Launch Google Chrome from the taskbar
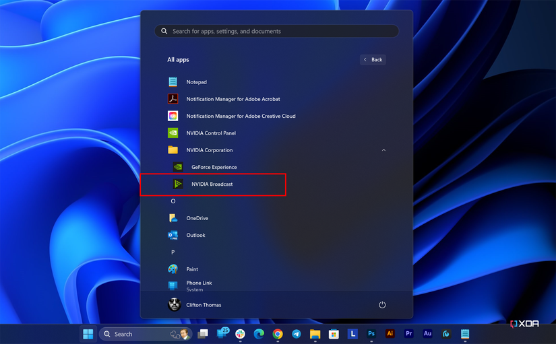 278,334
